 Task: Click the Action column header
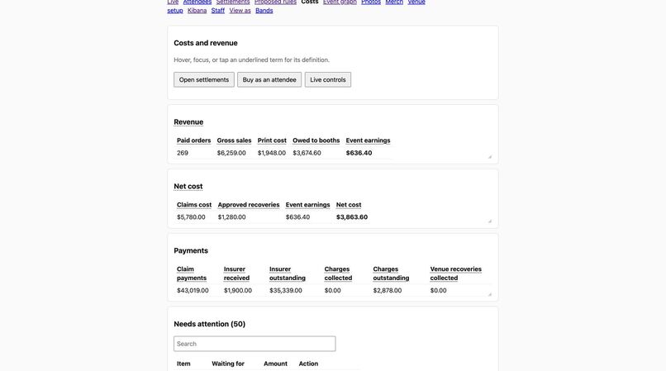pos(308,364)
